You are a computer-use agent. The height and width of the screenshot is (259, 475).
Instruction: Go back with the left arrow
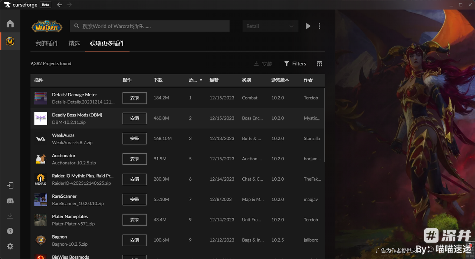pos(60,5)
